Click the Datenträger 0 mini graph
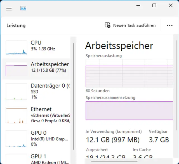This screenshot has width=179, height=164. coord(17,91)
